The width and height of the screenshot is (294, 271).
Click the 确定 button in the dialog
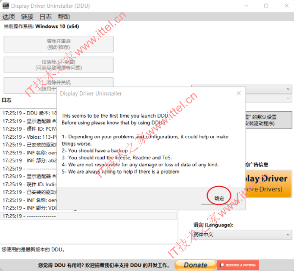pos(219,198)
